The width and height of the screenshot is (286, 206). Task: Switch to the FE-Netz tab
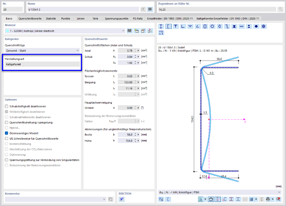(138, 18)
